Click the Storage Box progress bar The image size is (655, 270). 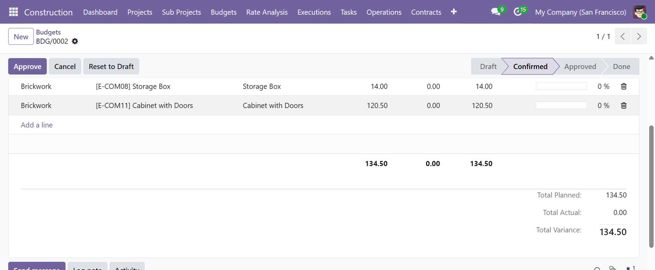tap(561, 86)
